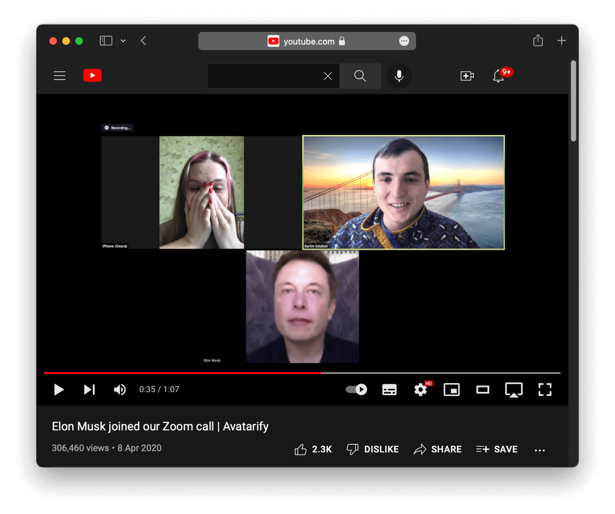Click the '306,460 views • 8 Apr 2020' text

[x=107, y=448]
